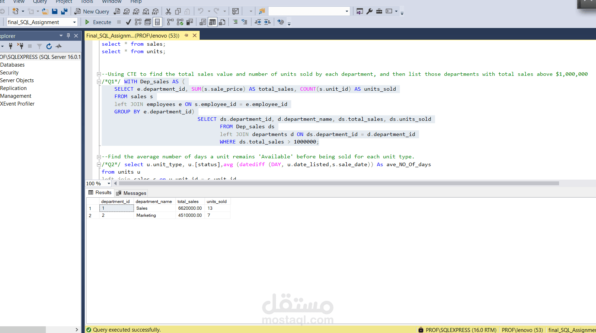The height and width of the screenshot is (333, 596).
Task: Select the Server Objects tree node
Action: coord(17,80)
